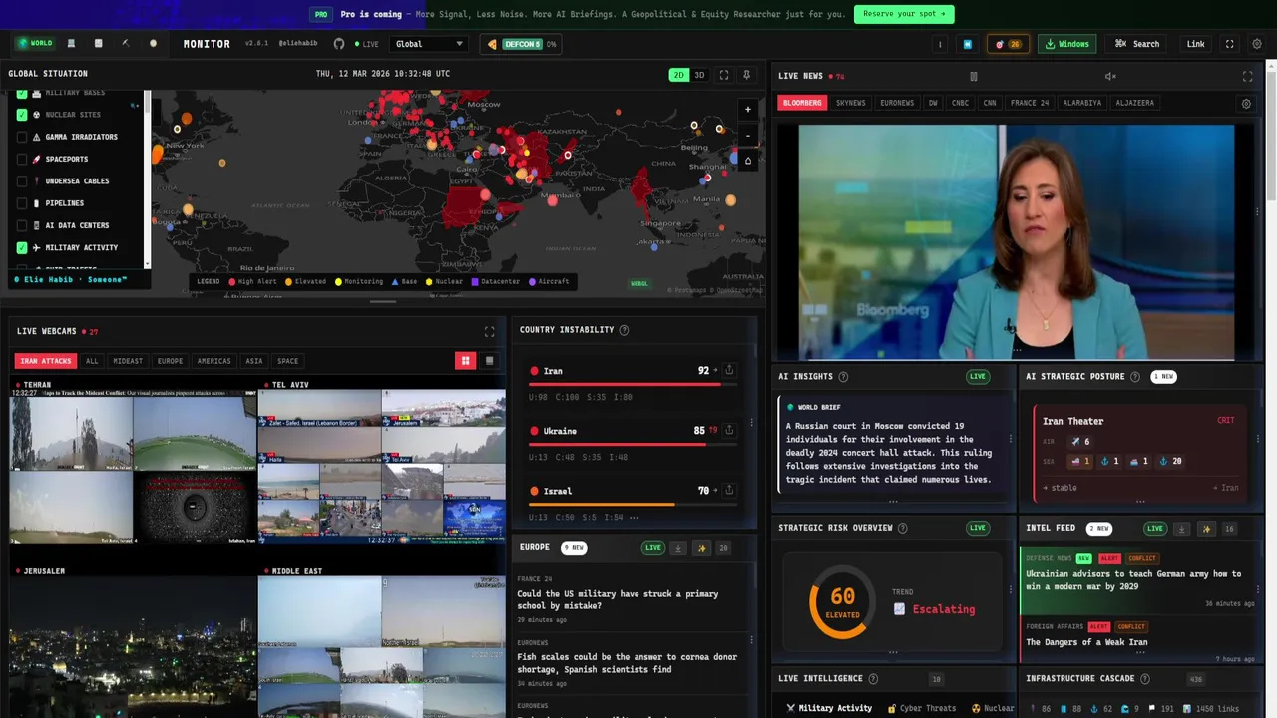Enable the Pipelines layer

click(x=22, y=203)
